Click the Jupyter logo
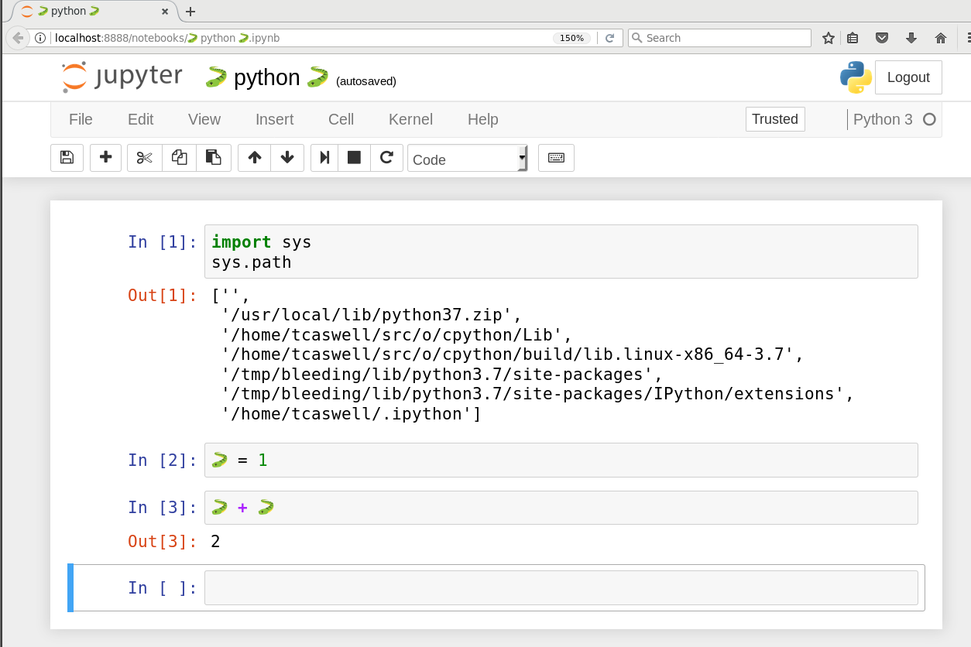 click(122, 77)
